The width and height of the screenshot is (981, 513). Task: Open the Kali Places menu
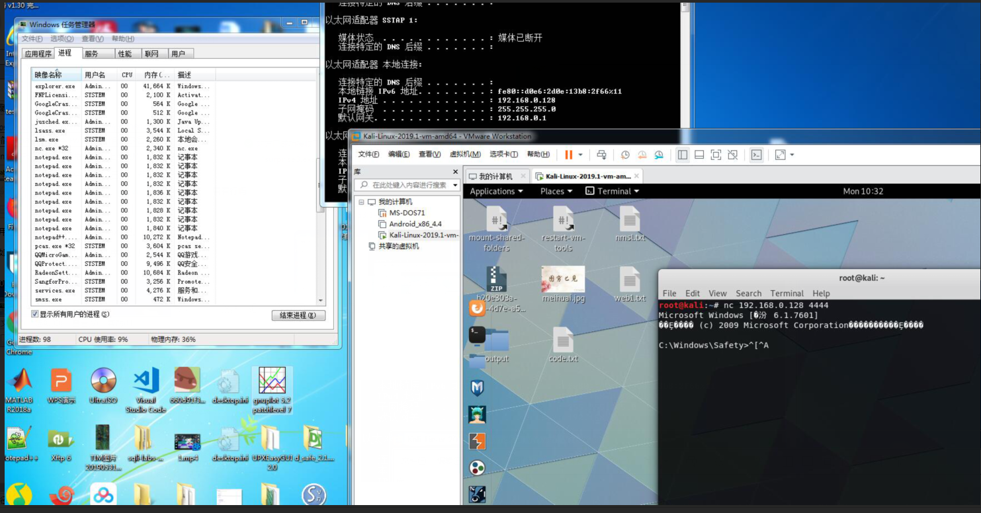pos(556,191)
